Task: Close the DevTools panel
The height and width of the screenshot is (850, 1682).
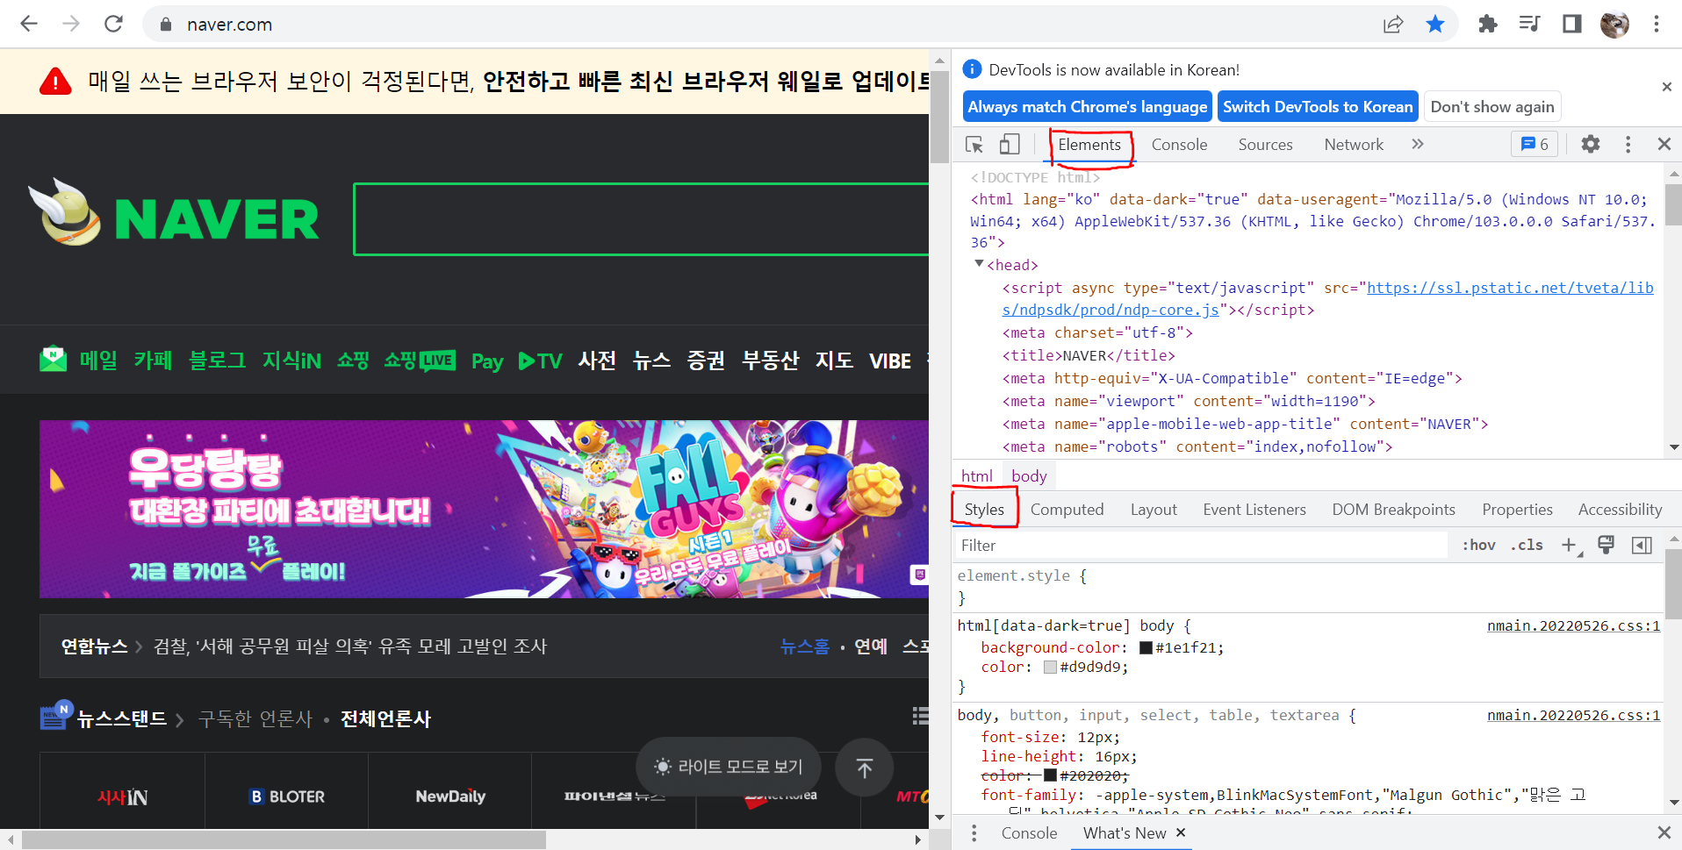Action: tap(1664, 144)
